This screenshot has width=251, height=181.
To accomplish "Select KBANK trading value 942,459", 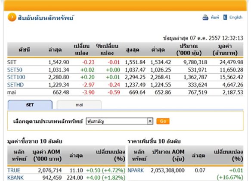I will (52, 178).
